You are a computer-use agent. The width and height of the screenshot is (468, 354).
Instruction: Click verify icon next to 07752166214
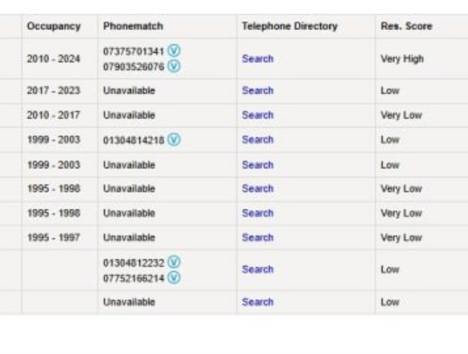(174, 278)
